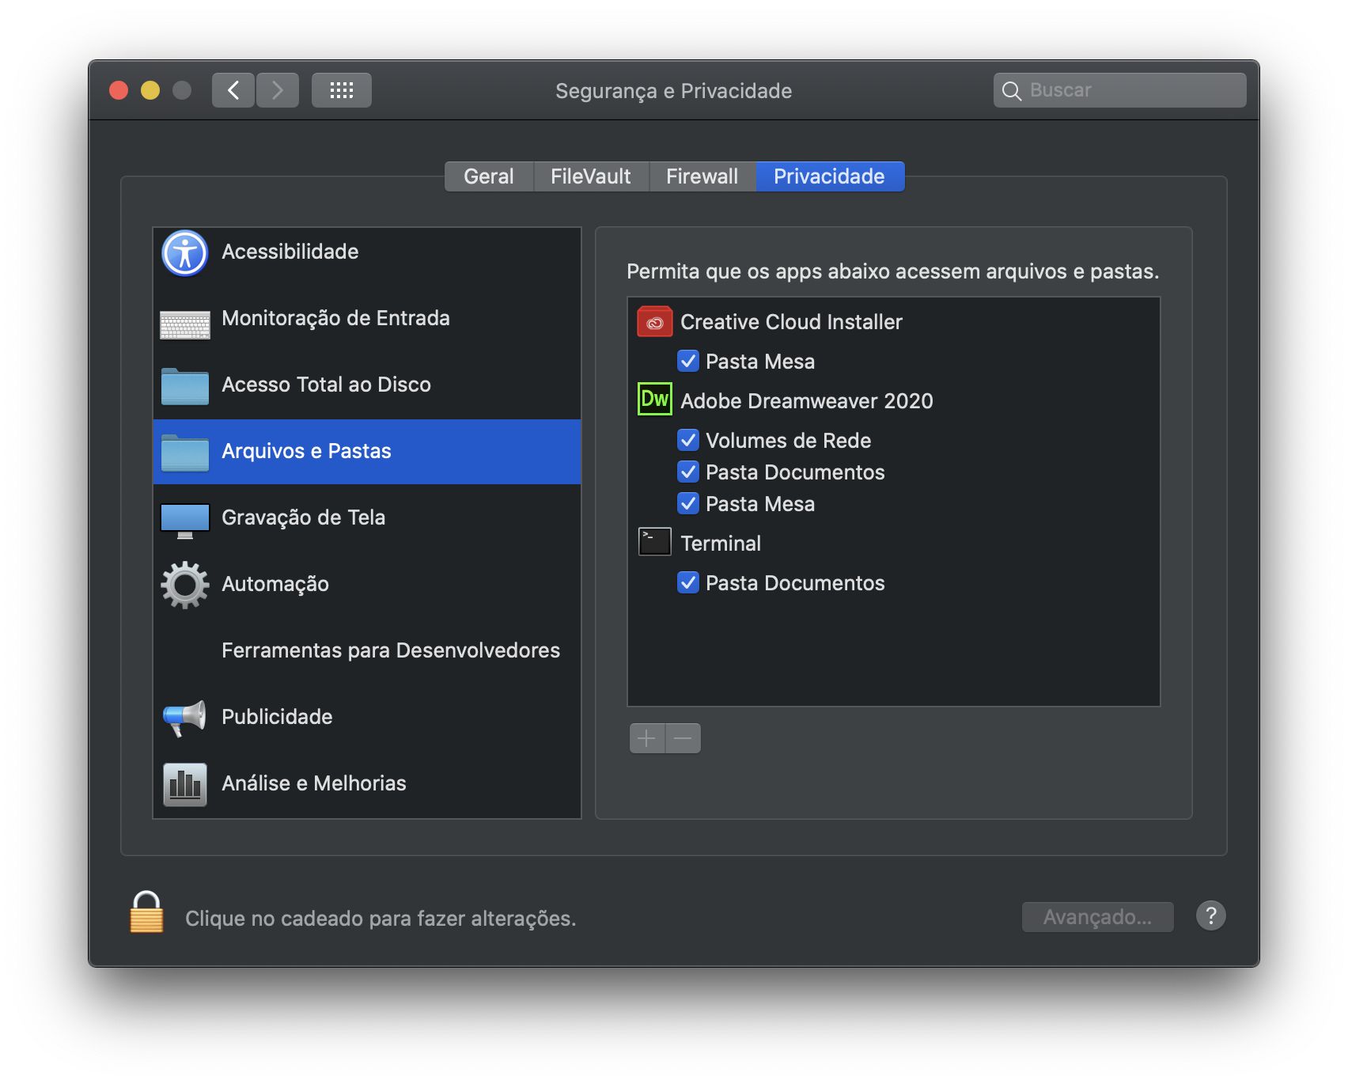Click the 'Clique no cadeado para fazer alterações' text

tap(381, 919)
